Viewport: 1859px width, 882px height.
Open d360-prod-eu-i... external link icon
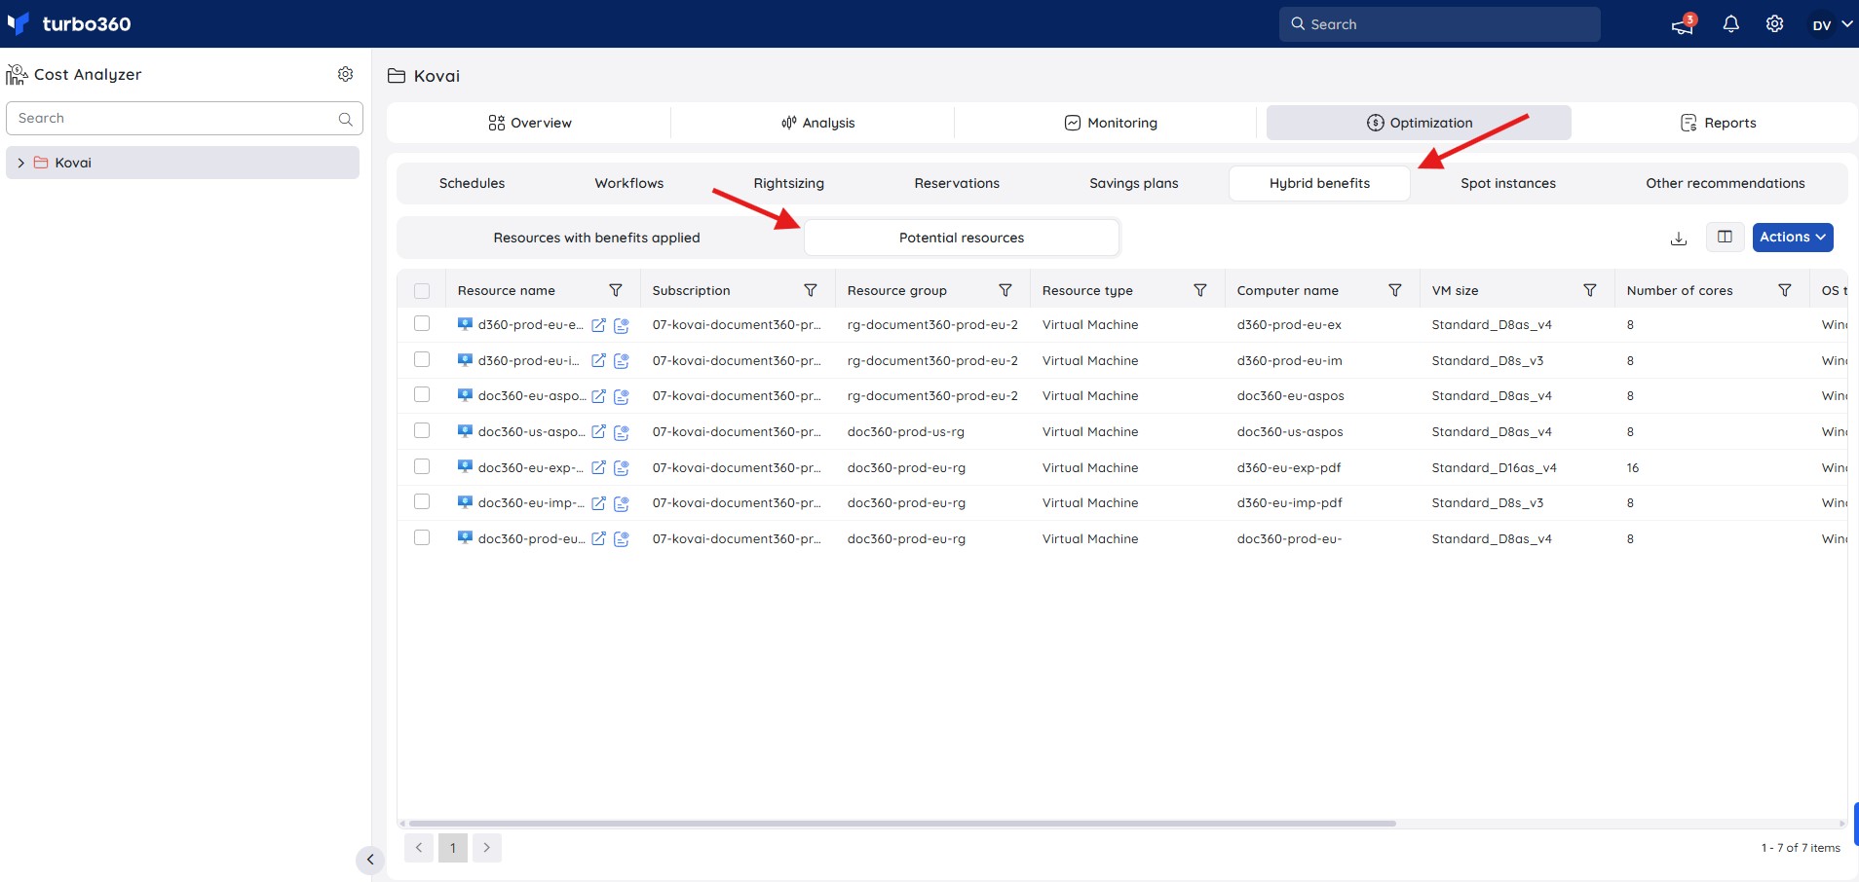(598, 361)
